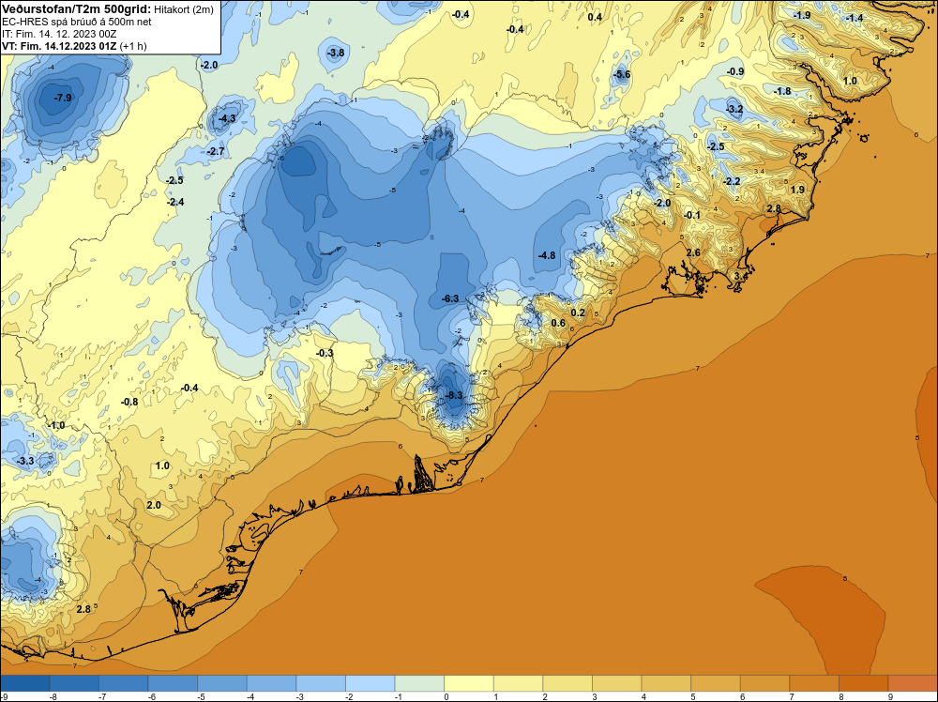Click legend color segment between -5 and -4
The height and width of the screenshot is (702, 938).
[x=222, y=683]
